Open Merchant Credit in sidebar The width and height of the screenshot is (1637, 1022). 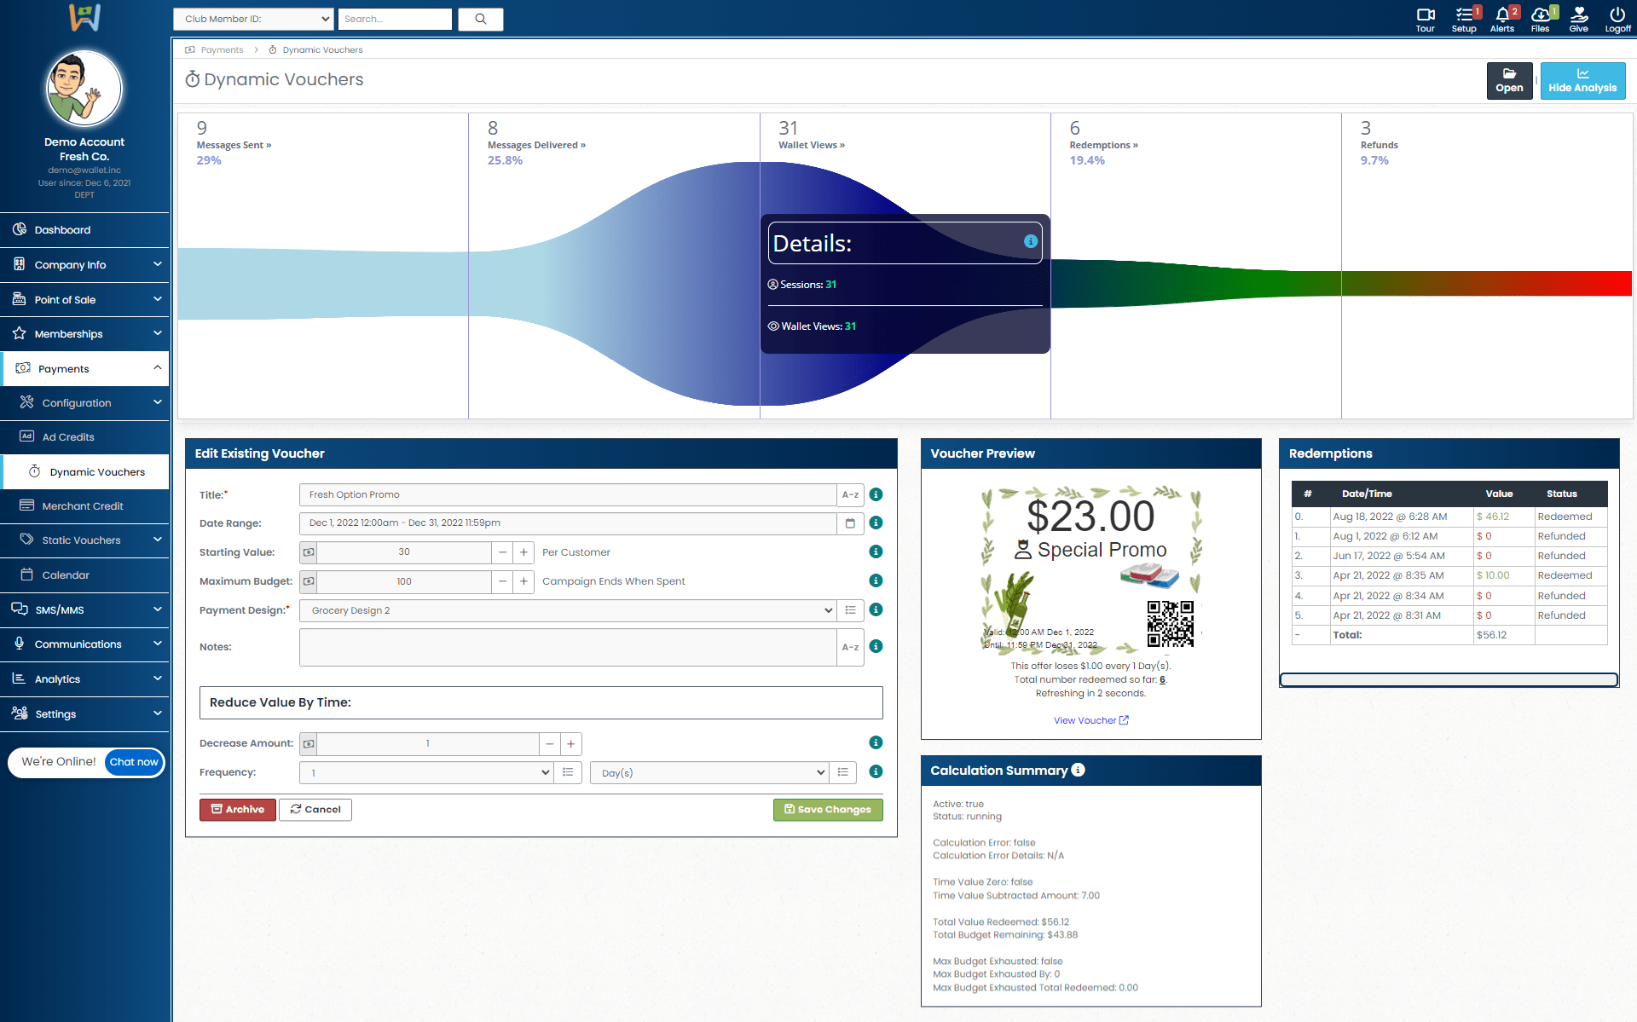pyautogui.click(x=83, y=506)
